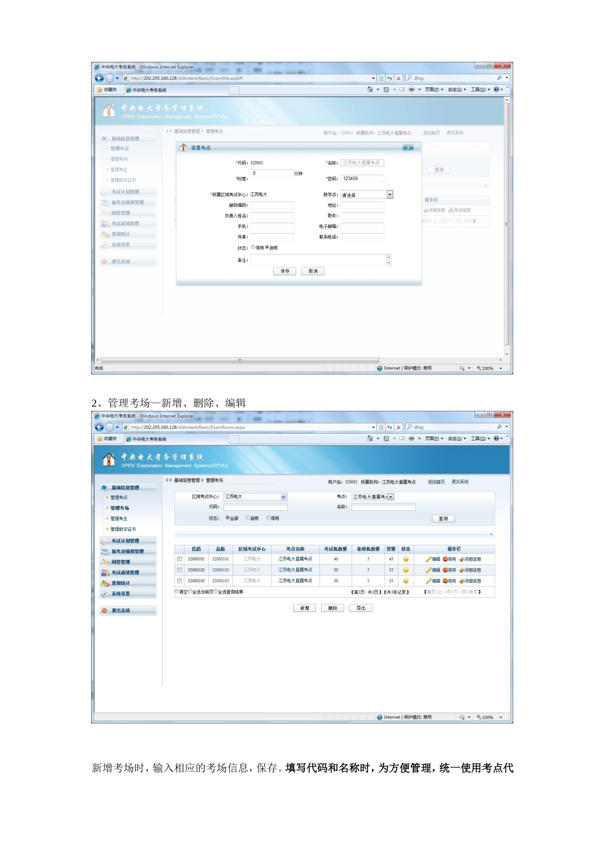Open 页面(P) menu in ExamRoom.aspx window

(434, 439)
